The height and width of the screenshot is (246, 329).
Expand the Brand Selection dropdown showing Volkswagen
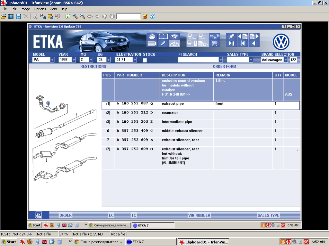click(286, 60)
